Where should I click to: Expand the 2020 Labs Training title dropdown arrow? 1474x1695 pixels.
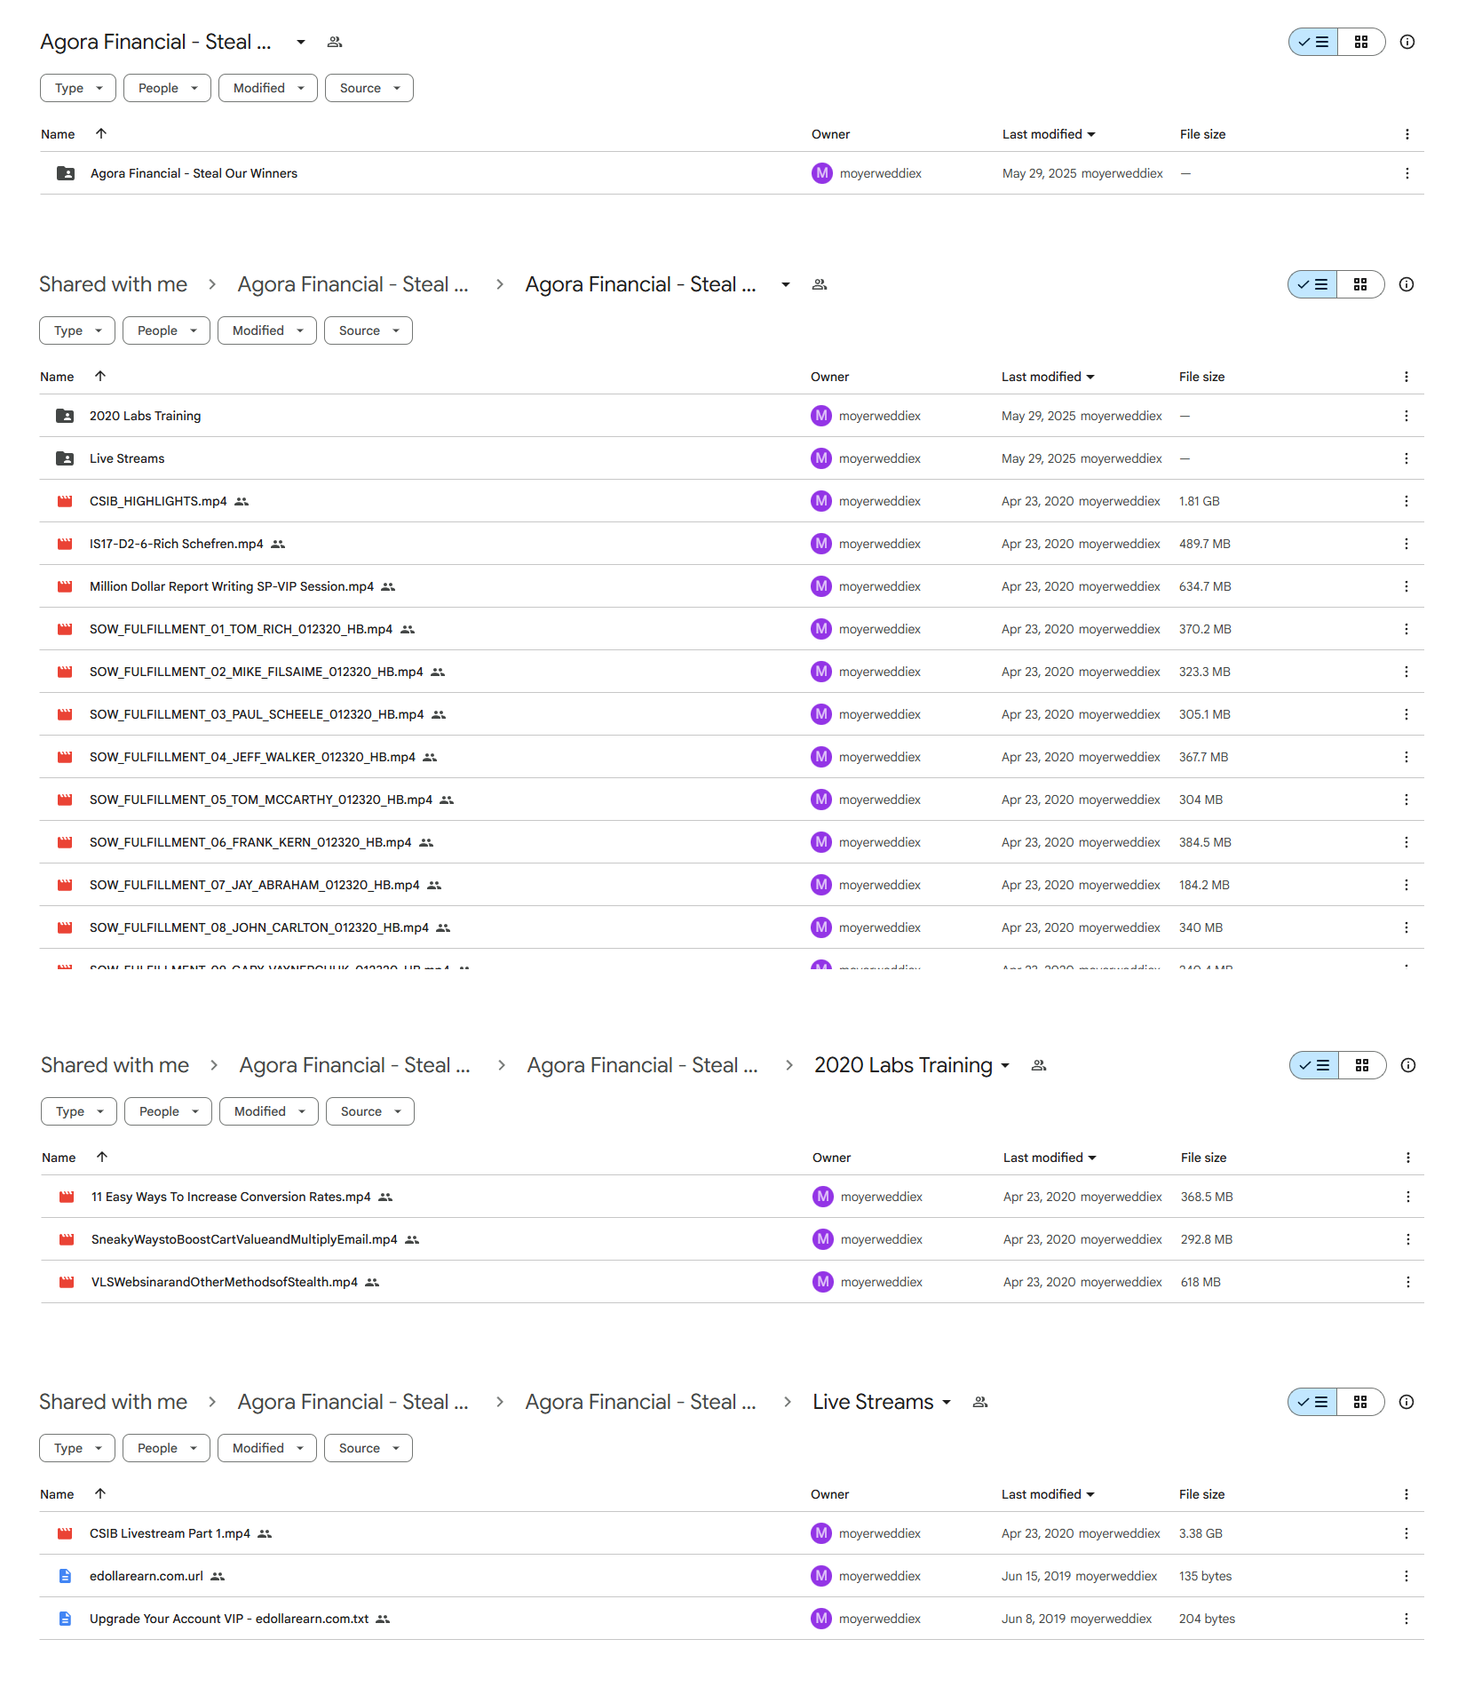1005,1065
